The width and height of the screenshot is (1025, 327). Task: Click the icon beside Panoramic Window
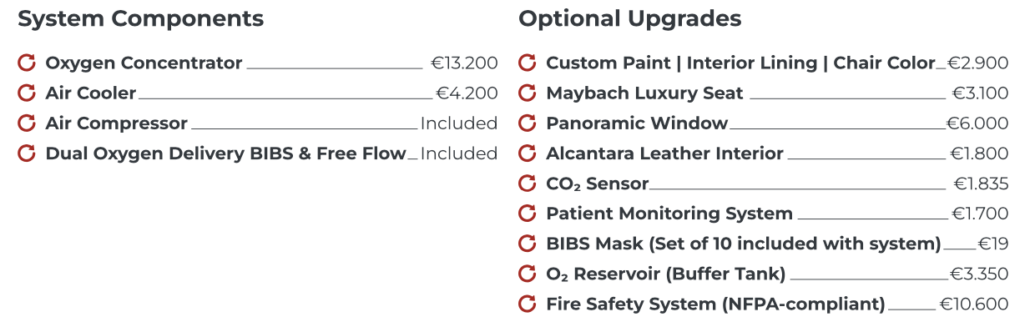pyautogui.click(x=528, y=123)
